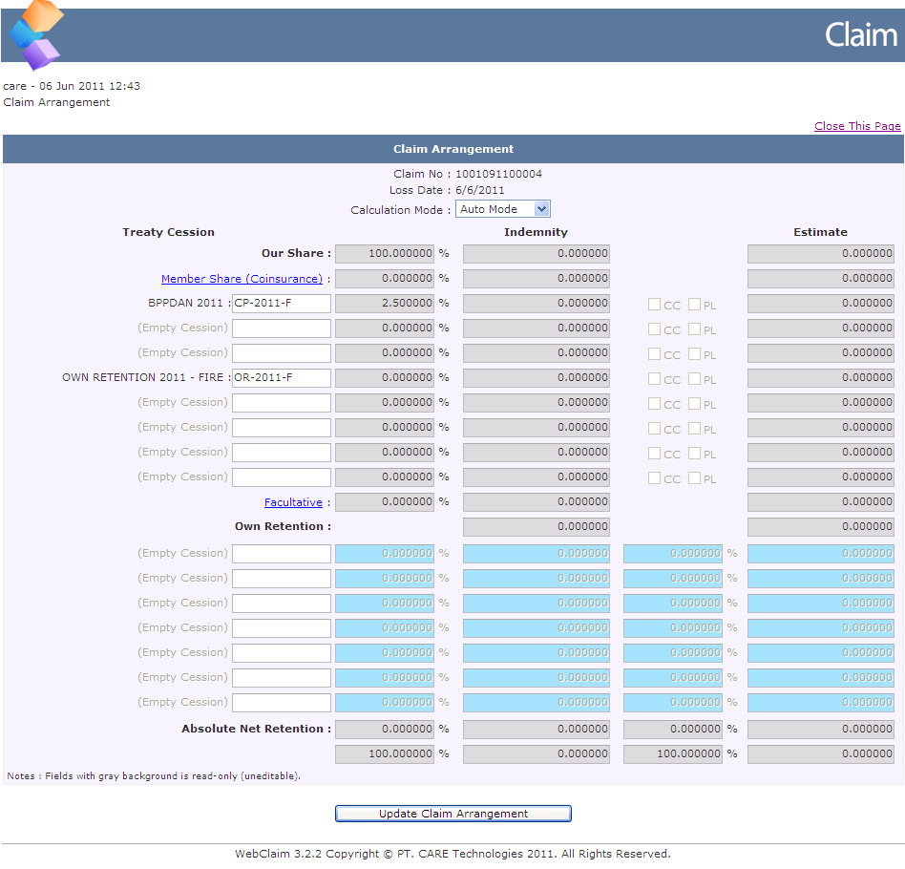Enable PL checkbox on OWN RETENTION 2011 row
Image resolution: width=905 pixels, height=869 pixels.
tap(694, 379)
